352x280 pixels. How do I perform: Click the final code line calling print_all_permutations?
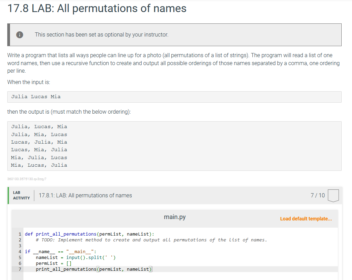coord(93,269)
